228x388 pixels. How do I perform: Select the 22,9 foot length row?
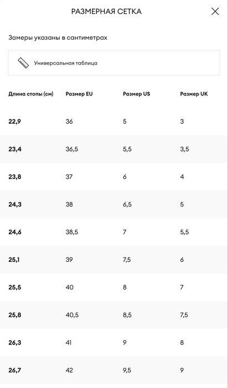(x=114, y=122)
